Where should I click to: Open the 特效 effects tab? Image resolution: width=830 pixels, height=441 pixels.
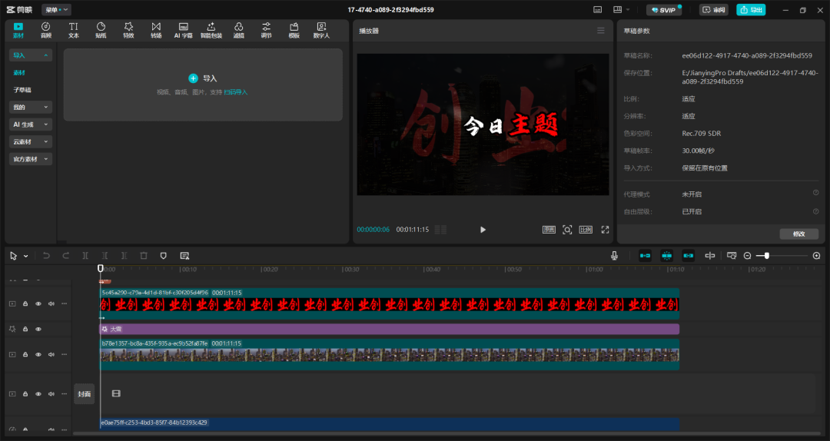pos(128,30)
